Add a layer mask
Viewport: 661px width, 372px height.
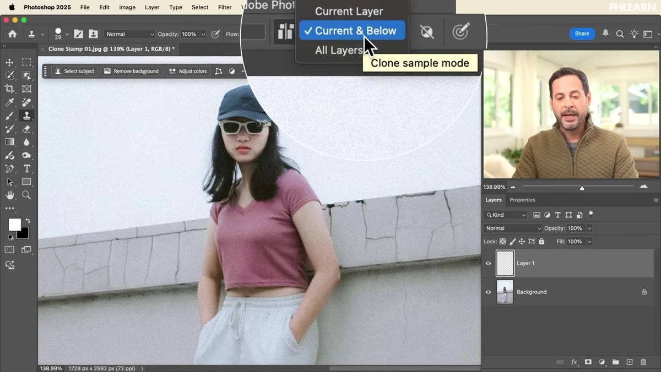click(x=588, y=362)
